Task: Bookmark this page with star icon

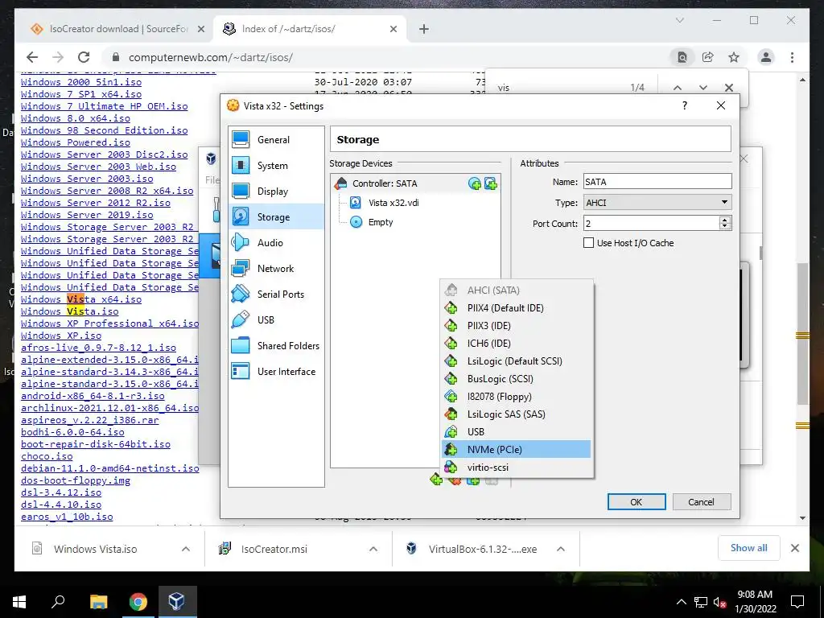Action: click(x=734, y=57)
